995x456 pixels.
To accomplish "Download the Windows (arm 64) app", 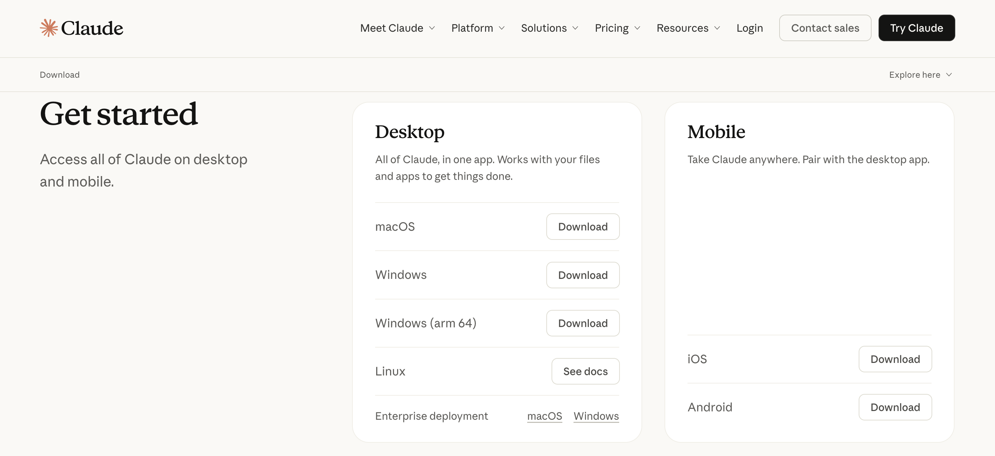I will [x=583, y=323].
